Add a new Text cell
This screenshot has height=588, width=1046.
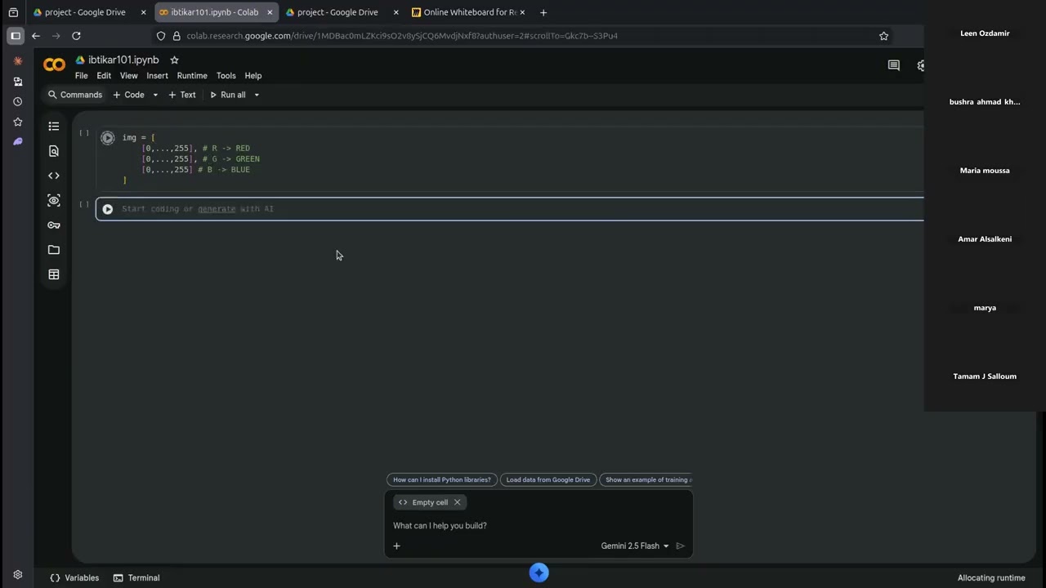coord(182,95)
